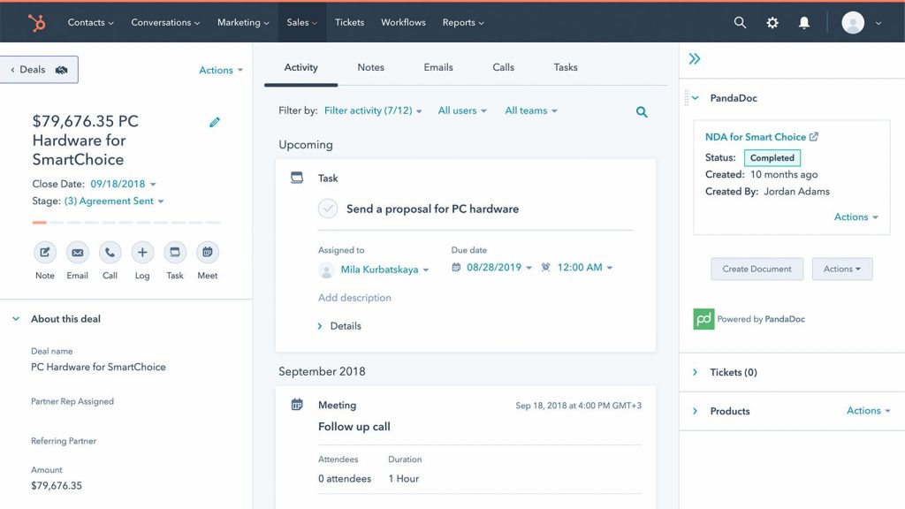This screenshot has height=509, width=905.
Task: Click the Call phone icon
Action: coord(110,252)
